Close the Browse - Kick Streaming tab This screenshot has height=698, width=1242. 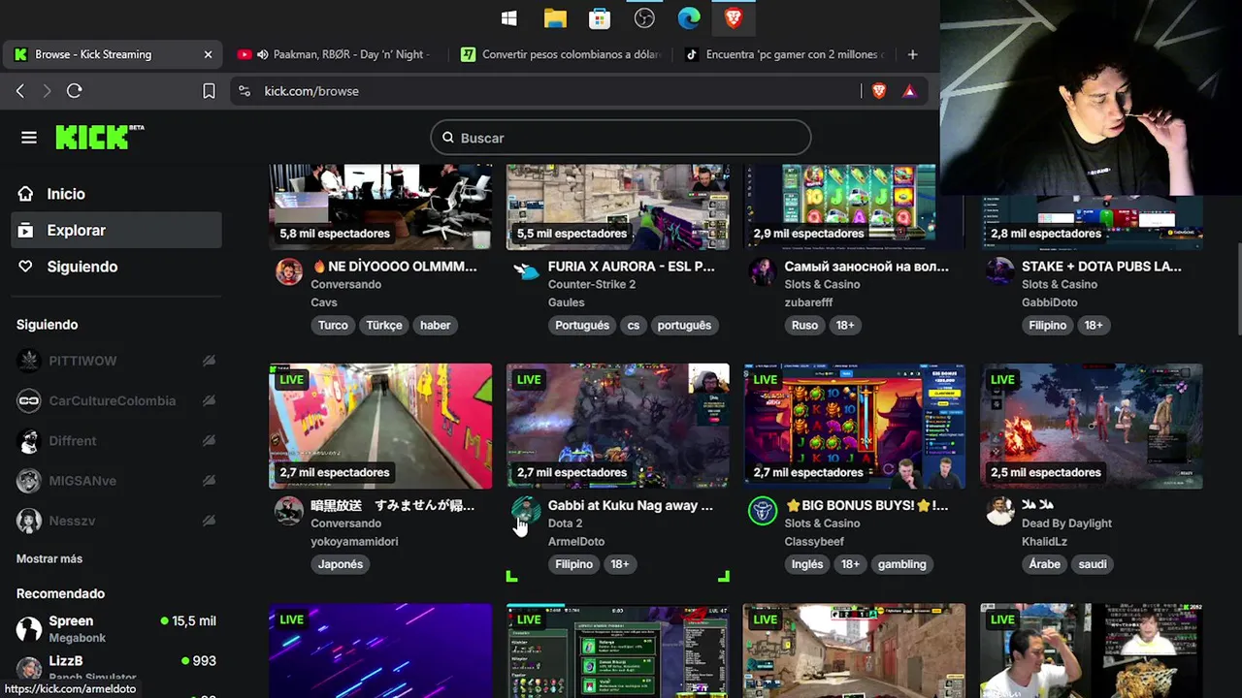point(208,54)
